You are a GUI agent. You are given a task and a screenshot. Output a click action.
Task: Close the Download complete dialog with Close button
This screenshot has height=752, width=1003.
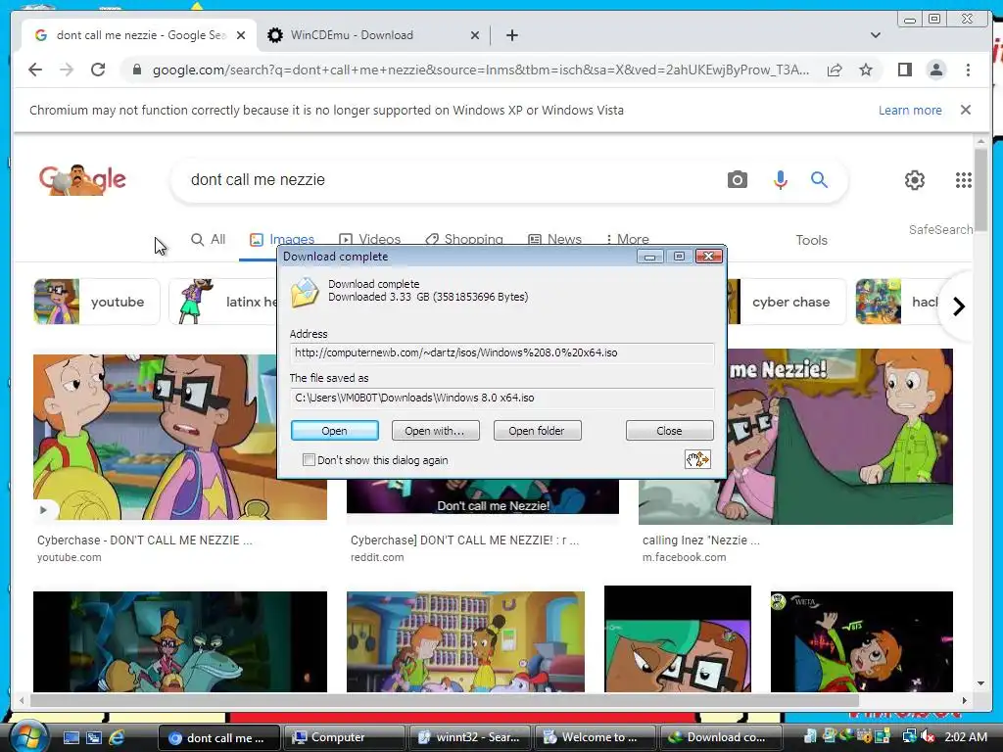tap(669, 431)
